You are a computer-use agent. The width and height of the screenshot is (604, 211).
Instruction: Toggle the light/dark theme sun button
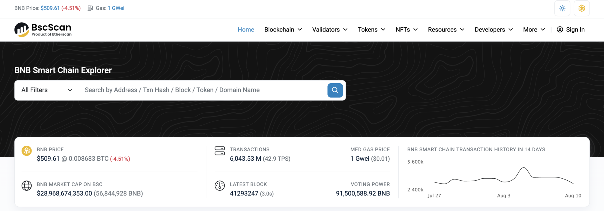[562, 8]
